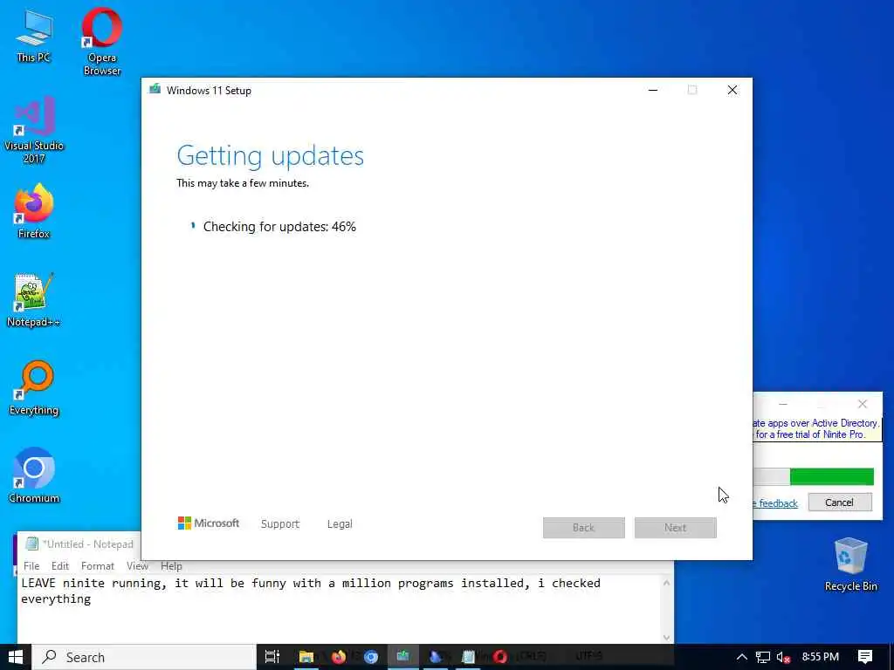Image resolution: width=894 pixels, height=670 pixels.
Task: Click 'This may take a few minutes.' text
Action: click(243, 183)
